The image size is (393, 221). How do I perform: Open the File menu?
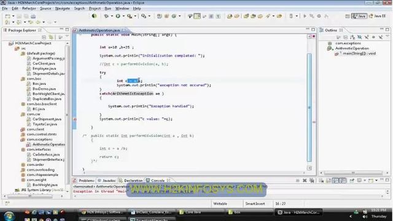(x=4, y=9)
